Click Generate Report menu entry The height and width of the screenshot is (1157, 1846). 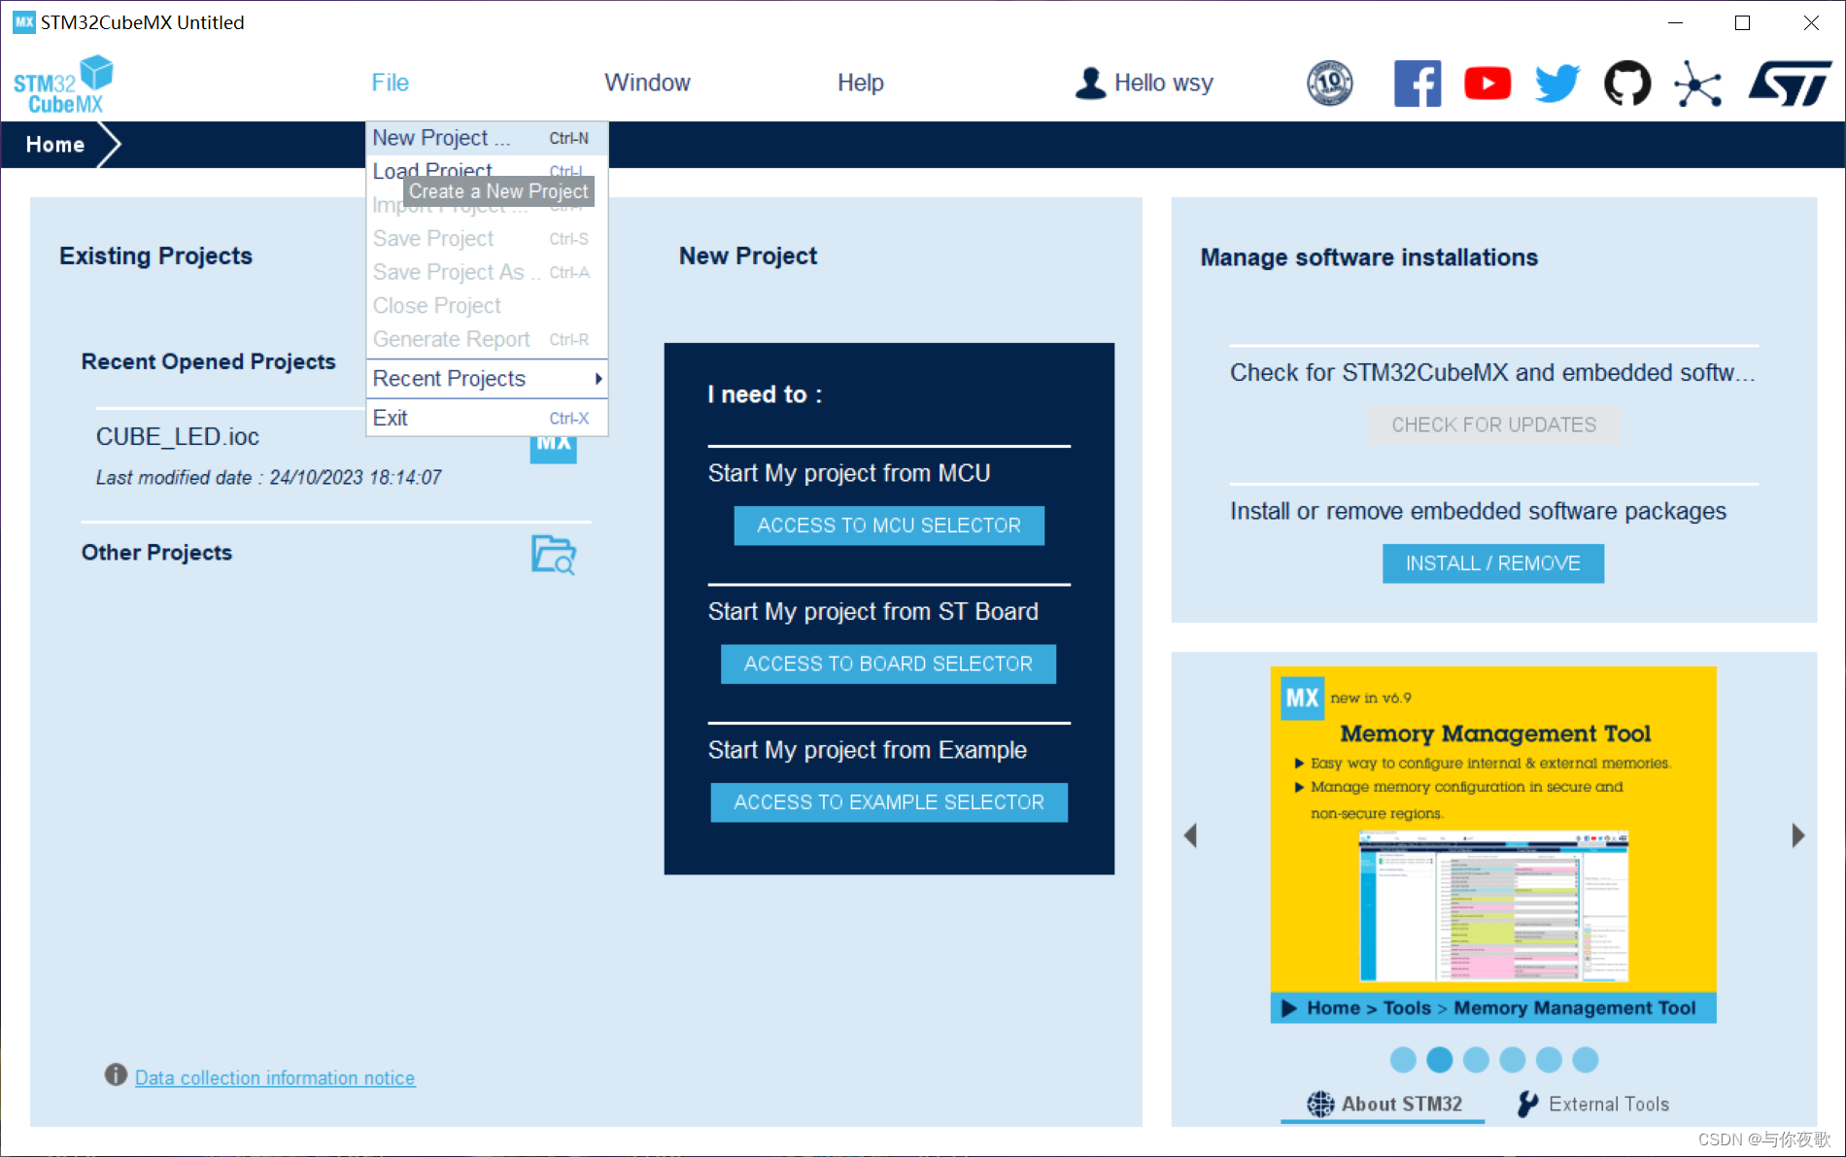click(487, 339)
